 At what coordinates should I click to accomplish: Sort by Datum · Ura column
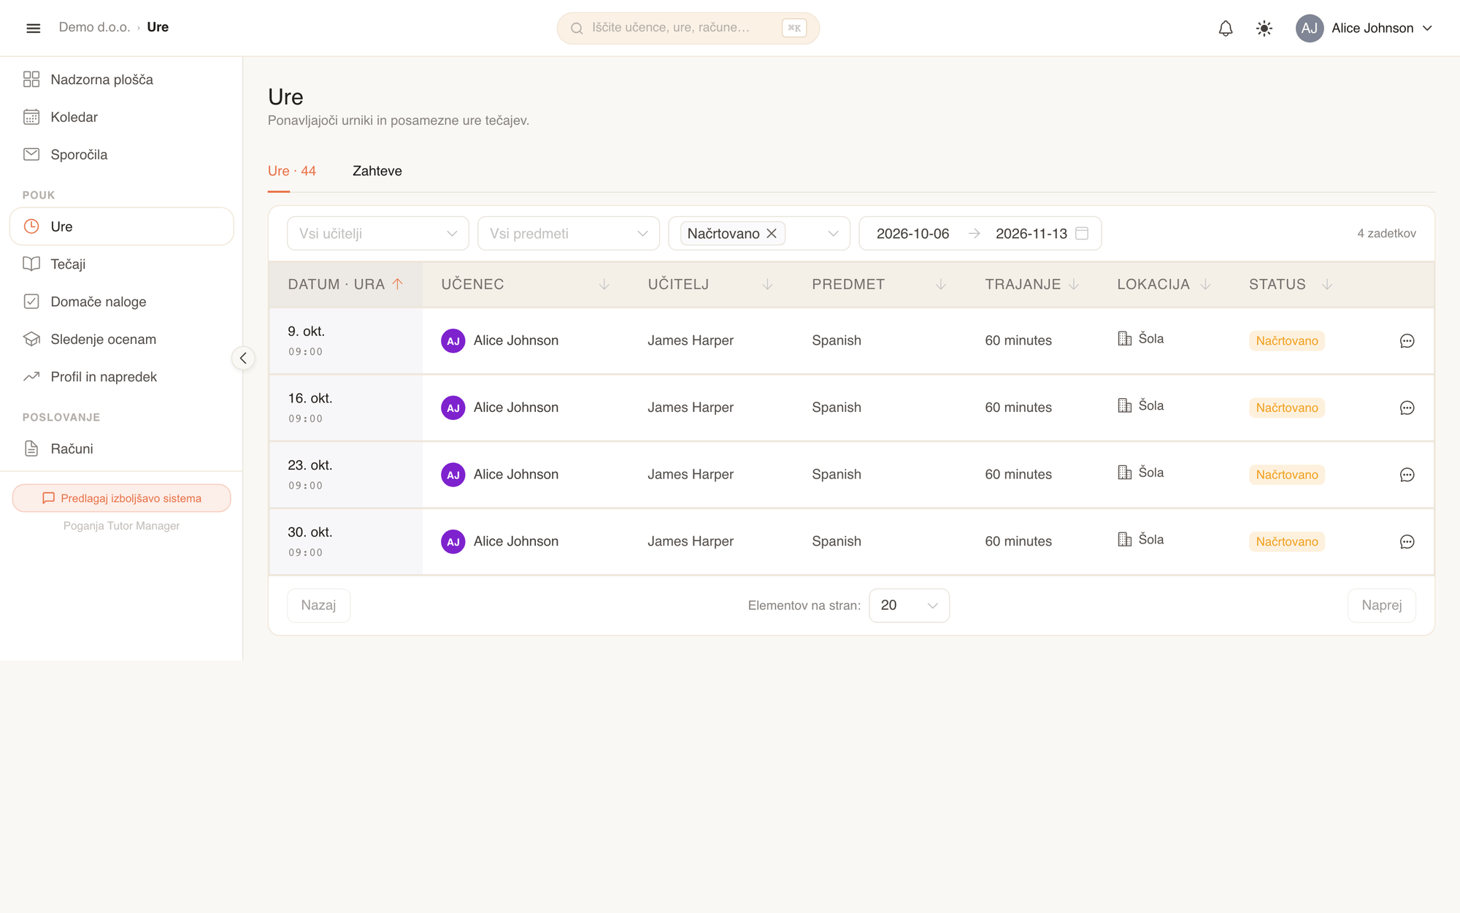[x=345, y=284]
